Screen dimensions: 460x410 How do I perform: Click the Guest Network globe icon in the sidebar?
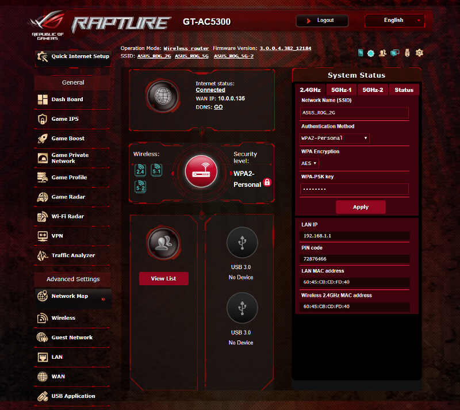tap(43, 338)
